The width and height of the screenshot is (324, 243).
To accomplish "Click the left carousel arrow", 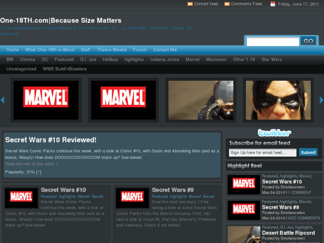I will coord(3,100).
